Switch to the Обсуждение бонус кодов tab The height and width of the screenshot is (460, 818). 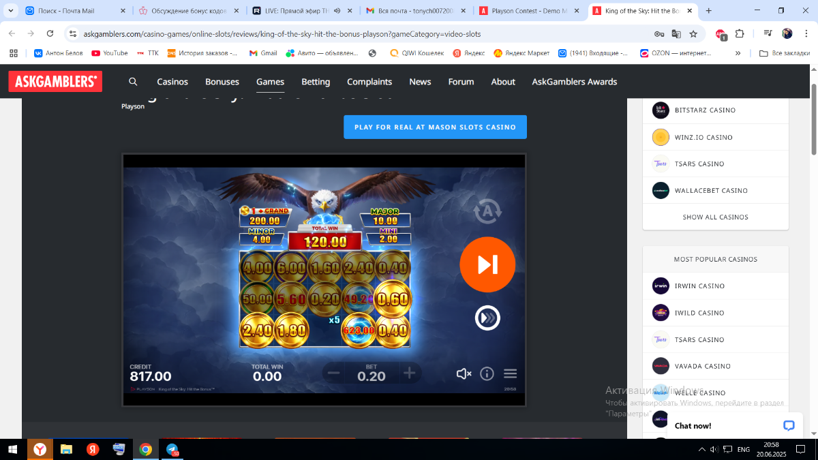click(x=187, y=11)
